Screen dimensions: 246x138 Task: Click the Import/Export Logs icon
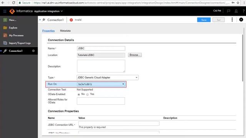coord(5,43)
